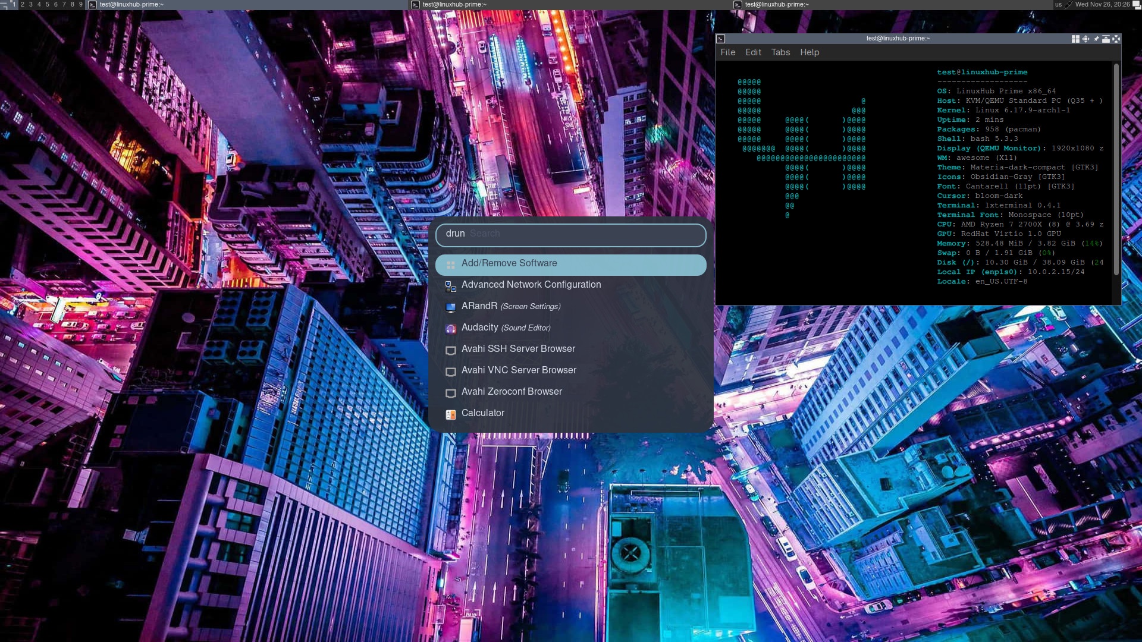This screenshot has height=642, width=1142.
Task: Open Avahi Zeroconf Browser entry
Action: [x=511, y=392]
